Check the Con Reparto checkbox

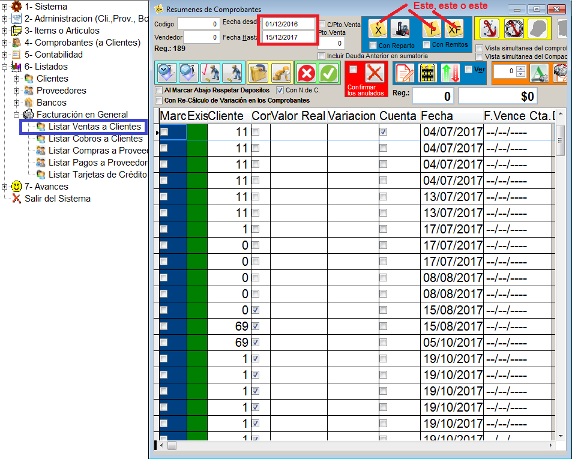373,45
